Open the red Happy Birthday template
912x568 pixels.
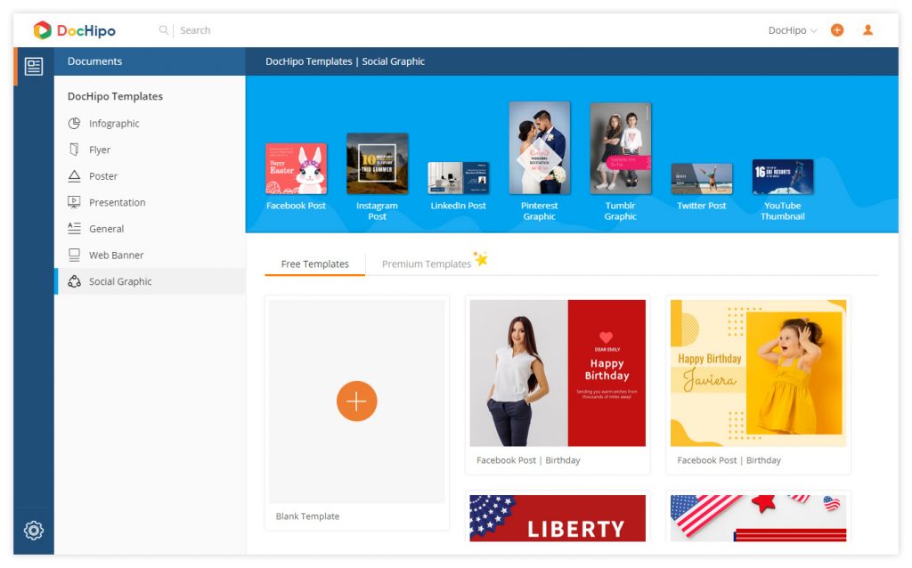click(x=558, y=373)
